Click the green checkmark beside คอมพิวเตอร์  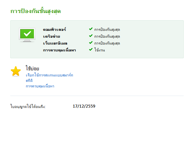(x=91, y=29)
